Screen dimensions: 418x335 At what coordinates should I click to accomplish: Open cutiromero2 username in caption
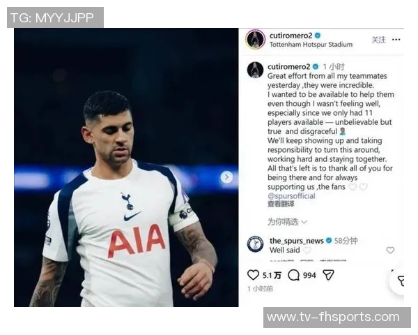[288, 66]
